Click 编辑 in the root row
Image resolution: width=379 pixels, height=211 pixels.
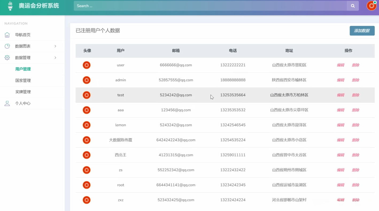pyautogui.click(x=341, y=185)
